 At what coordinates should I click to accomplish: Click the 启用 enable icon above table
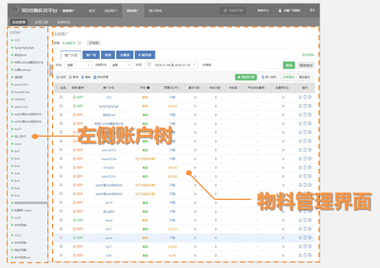coord(57,77)
